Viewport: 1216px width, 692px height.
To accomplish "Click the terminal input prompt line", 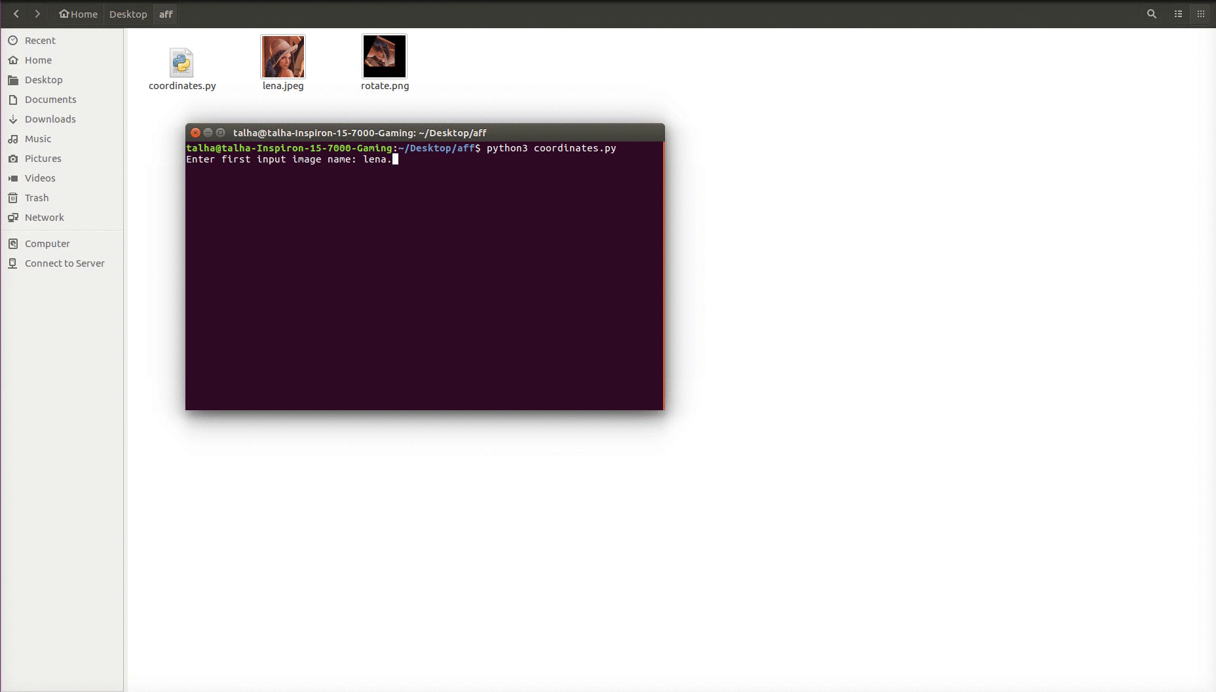I will [292, 159].
